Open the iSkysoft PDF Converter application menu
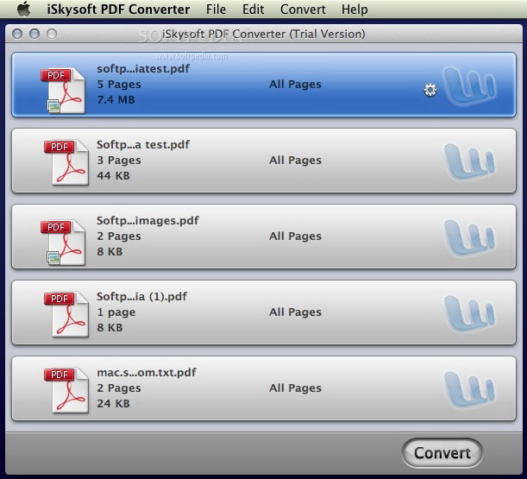This screenshot has height=479, width=527. [x=118, y=9]
